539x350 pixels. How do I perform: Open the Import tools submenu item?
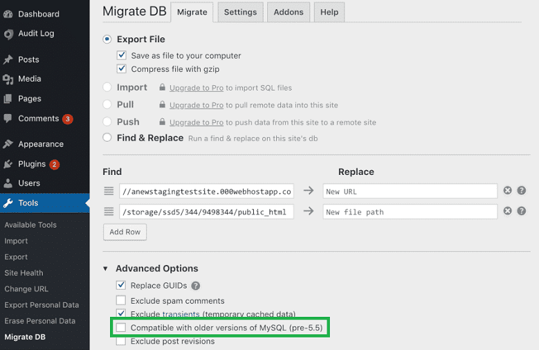[16, 241]
